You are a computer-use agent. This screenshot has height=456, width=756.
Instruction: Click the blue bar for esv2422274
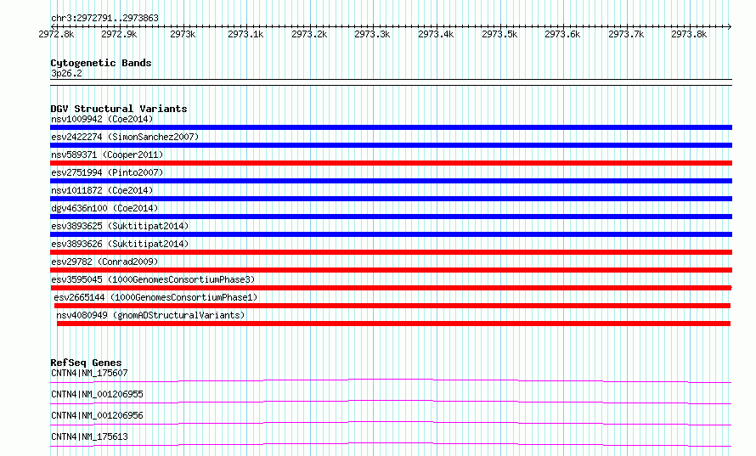[391, 145]
